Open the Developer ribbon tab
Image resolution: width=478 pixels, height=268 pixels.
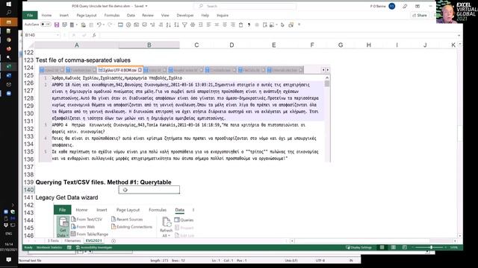coord(185,15)
